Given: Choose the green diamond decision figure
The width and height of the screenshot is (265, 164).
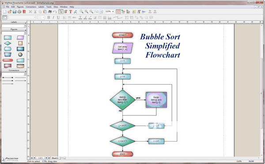Looking at the screenshot, I should tap(8, 43).
